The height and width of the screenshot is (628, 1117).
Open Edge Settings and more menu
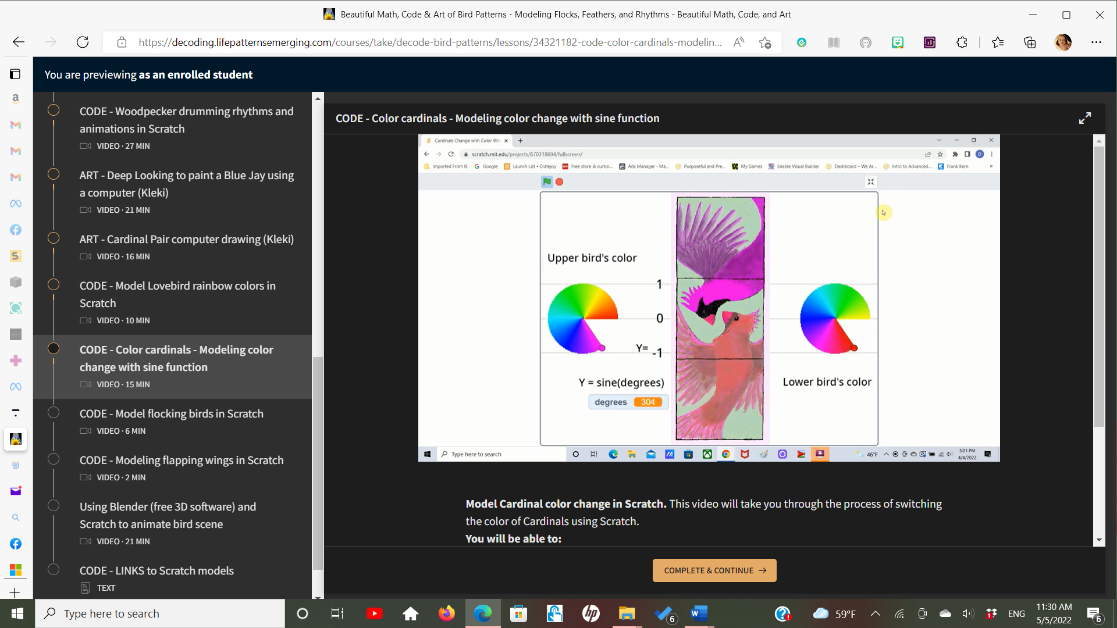[1096, 42]
